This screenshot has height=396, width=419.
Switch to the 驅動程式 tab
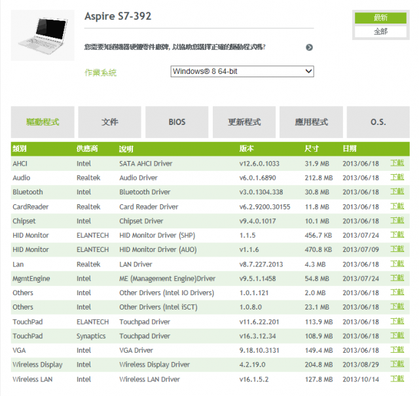pos(43,122)
